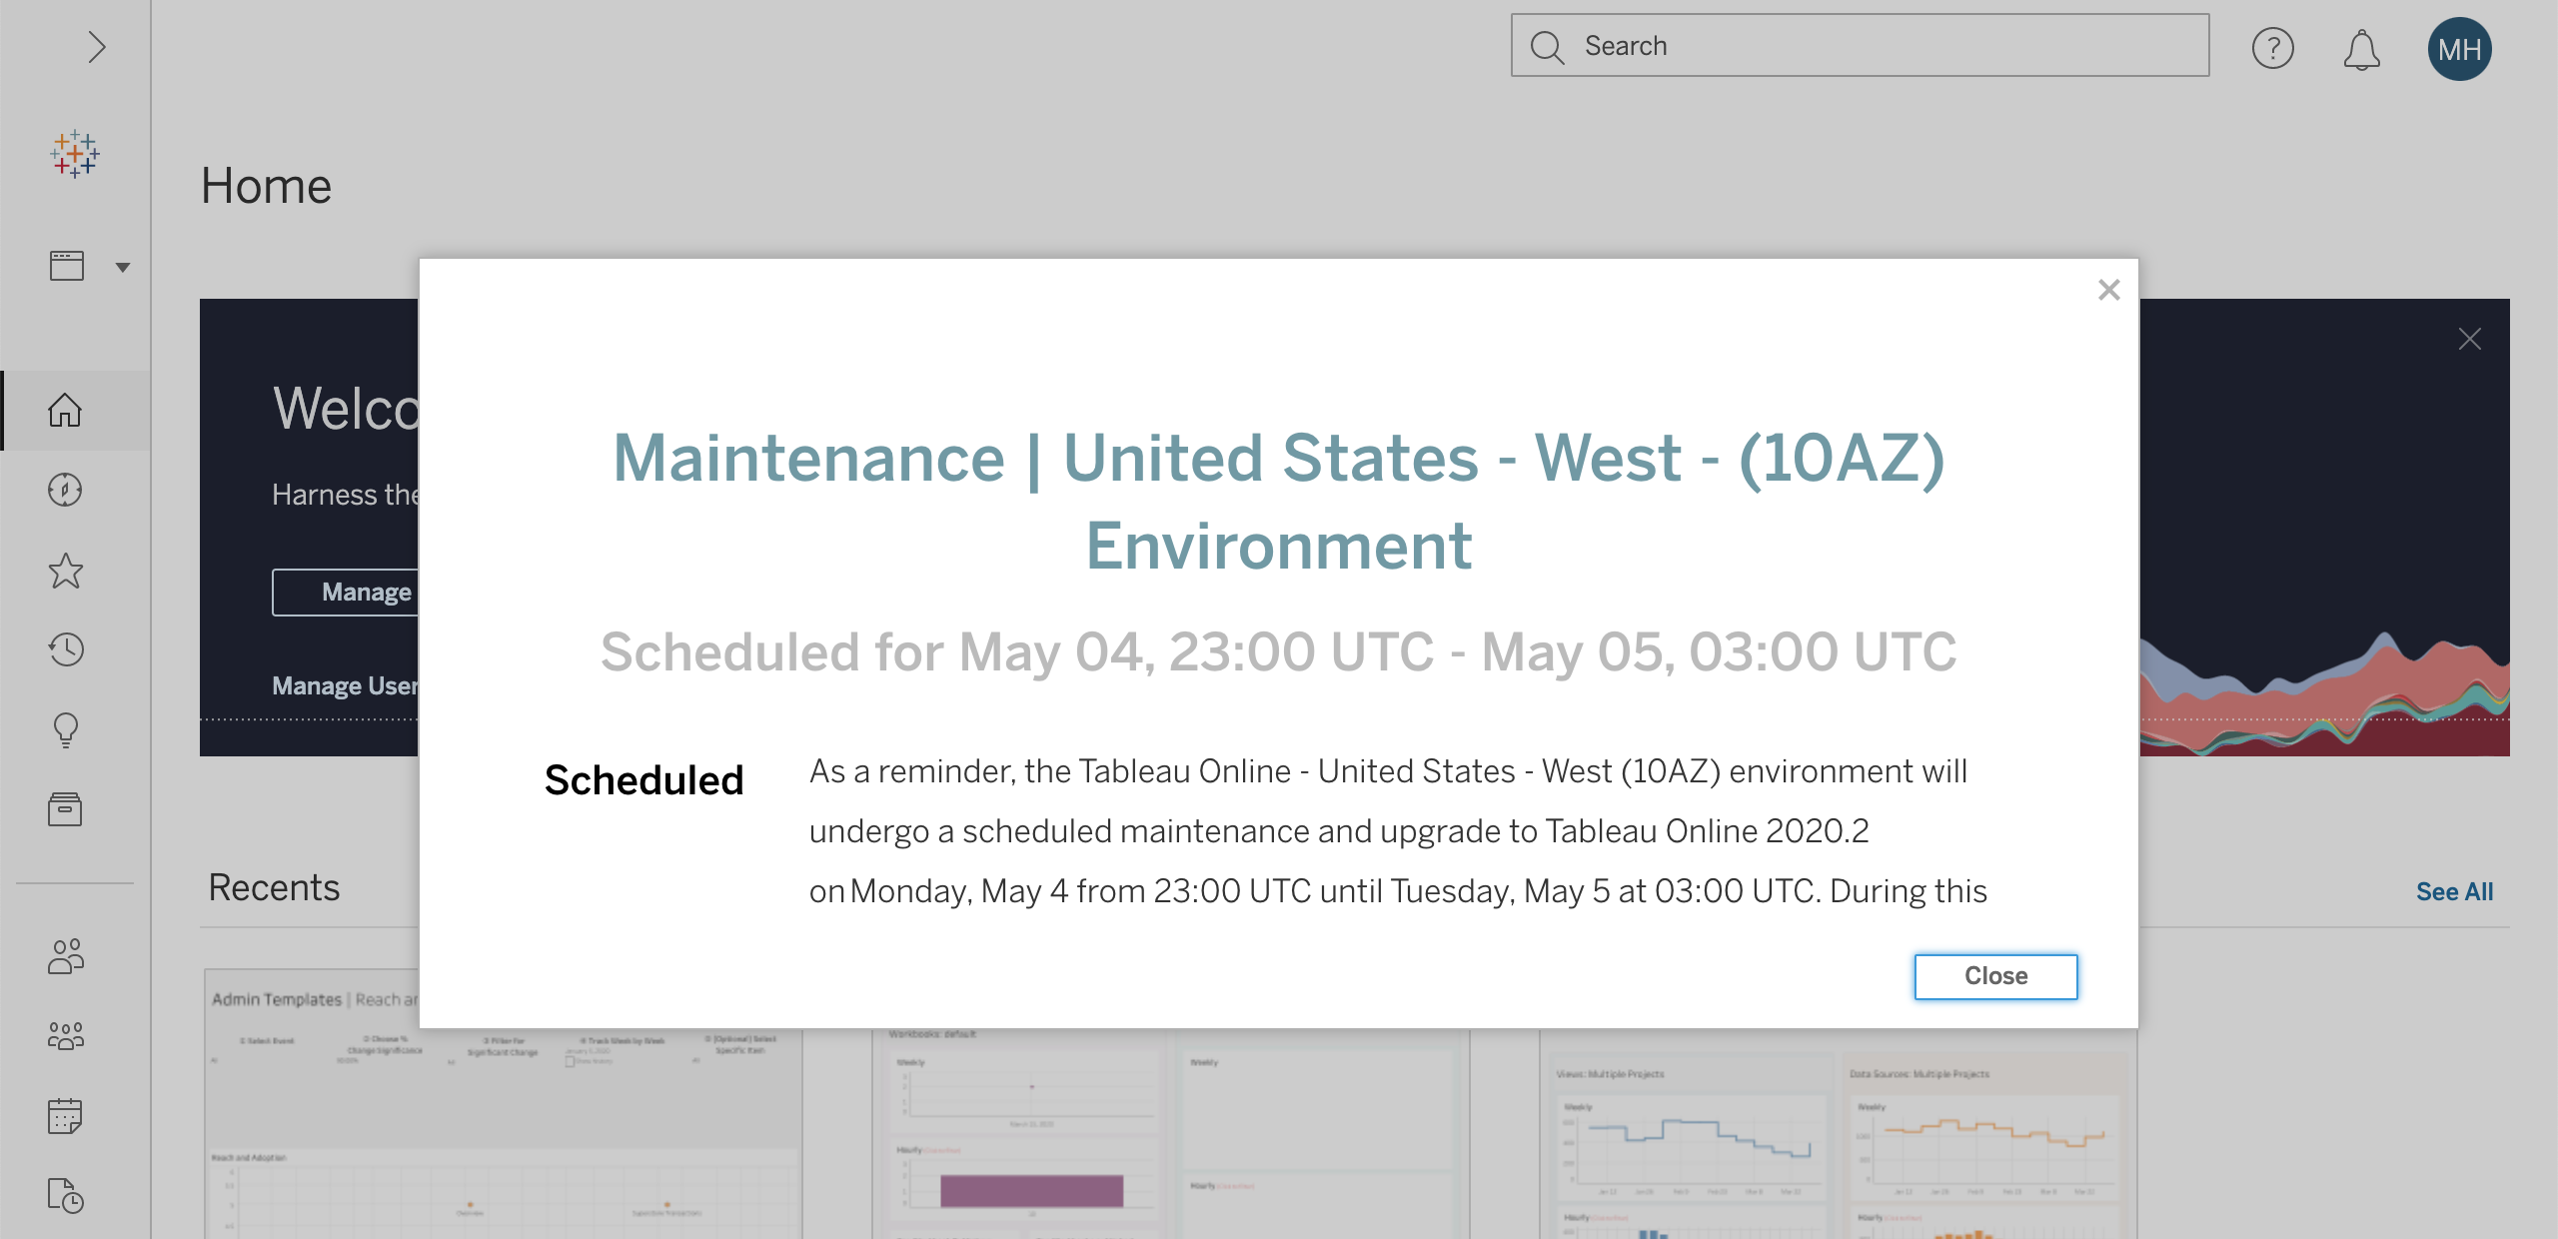2558x1239 pixels.
Task: Open the site switcher dropdown arrow
Action: pos(123,267)
